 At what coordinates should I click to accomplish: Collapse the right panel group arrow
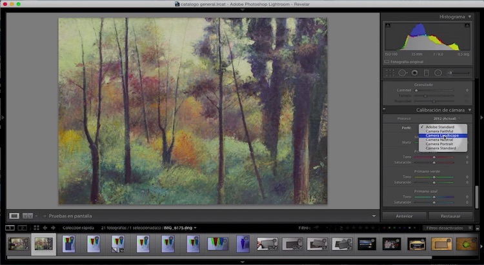pos(481,117)
